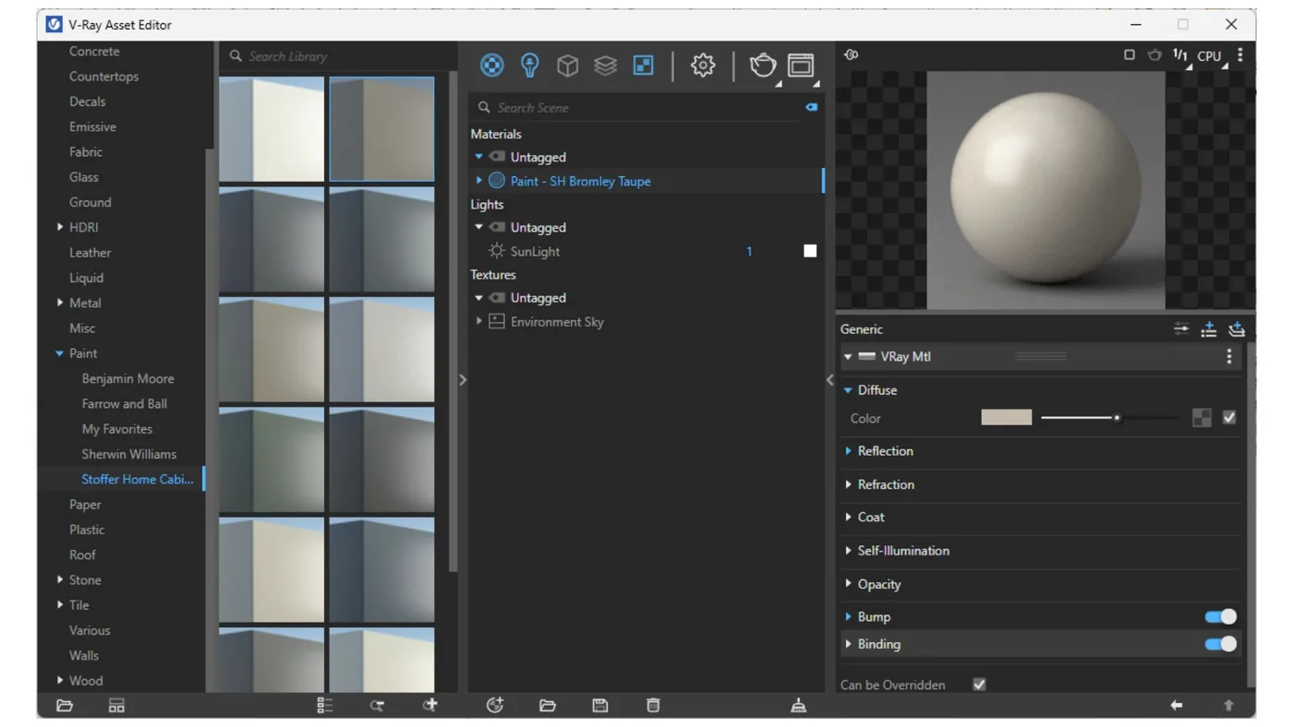Save the current material with the save icon
The height and width of the screenshot is (727, 1293).
pyautogui.click(x=599, y=705)
